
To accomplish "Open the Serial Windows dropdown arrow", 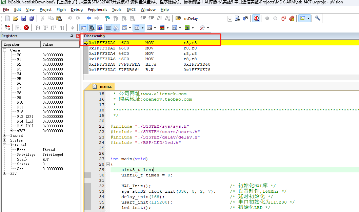I will (155, 28).
